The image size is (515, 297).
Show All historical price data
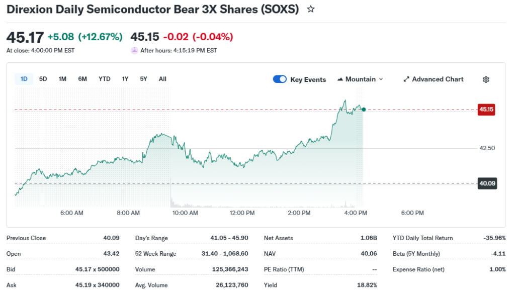[162, 79]
